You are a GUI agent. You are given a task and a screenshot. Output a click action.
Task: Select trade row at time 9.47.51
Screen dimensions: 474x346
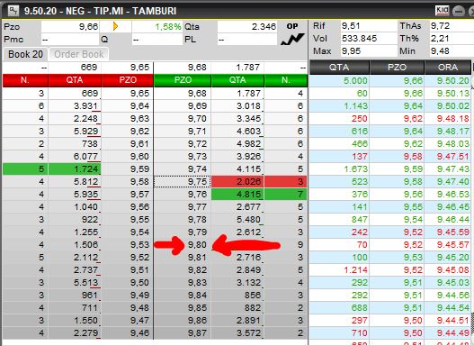390,156
